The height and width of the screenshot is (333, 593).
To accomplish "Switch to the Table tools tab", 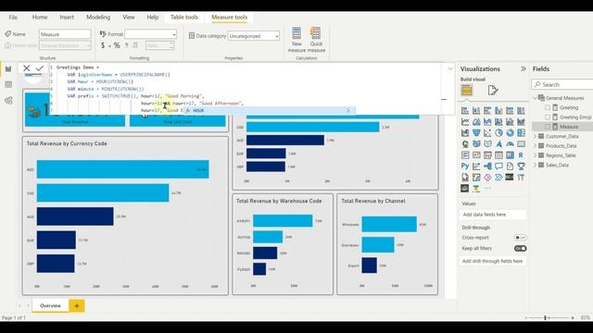I will point(184,18).
